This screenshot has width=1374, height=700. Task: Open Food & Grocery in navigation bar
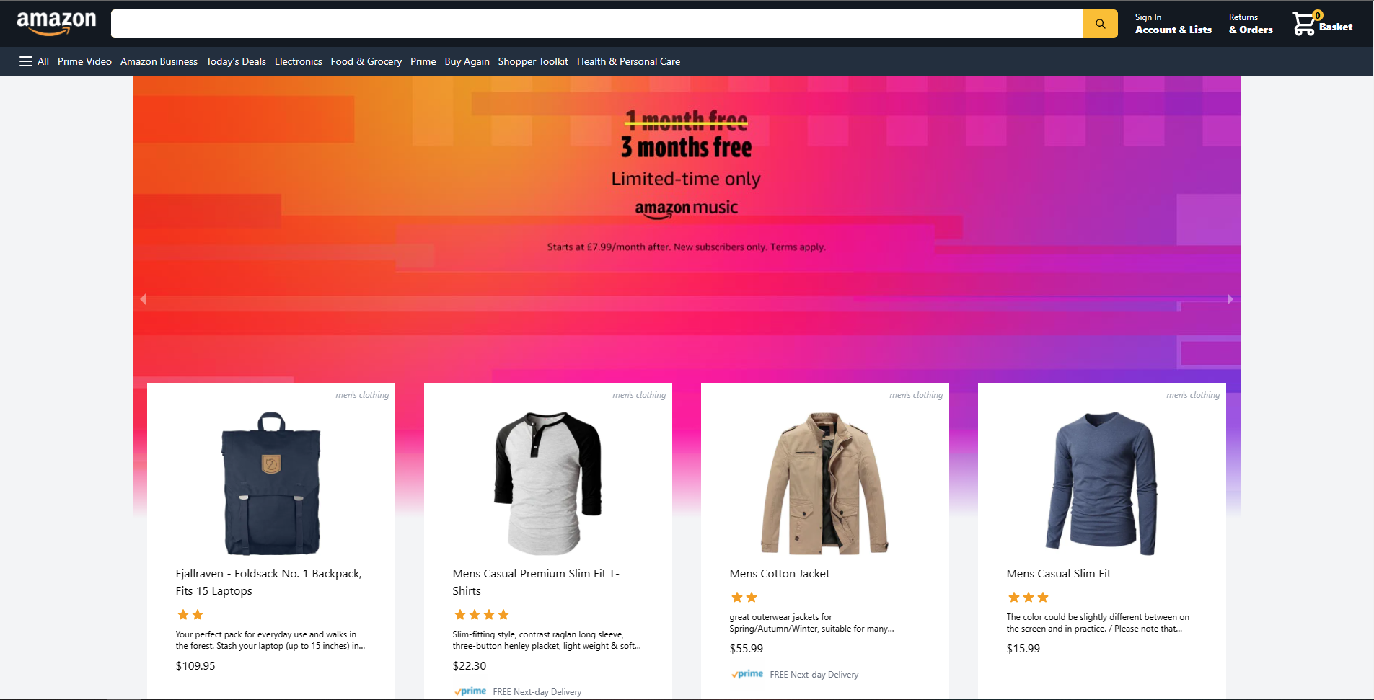point(366,61)
